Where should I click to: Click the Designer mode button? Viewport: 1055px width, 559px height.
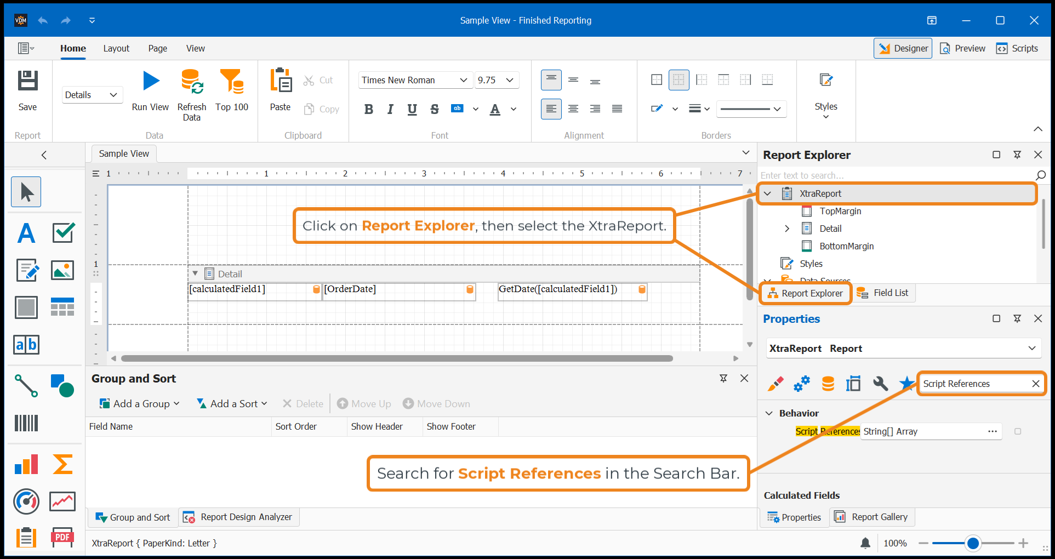903,48
